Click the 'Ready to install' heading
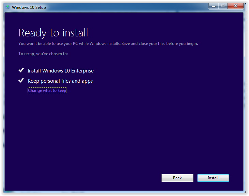This screenshot has width=249, height=196. coord(53,33)
